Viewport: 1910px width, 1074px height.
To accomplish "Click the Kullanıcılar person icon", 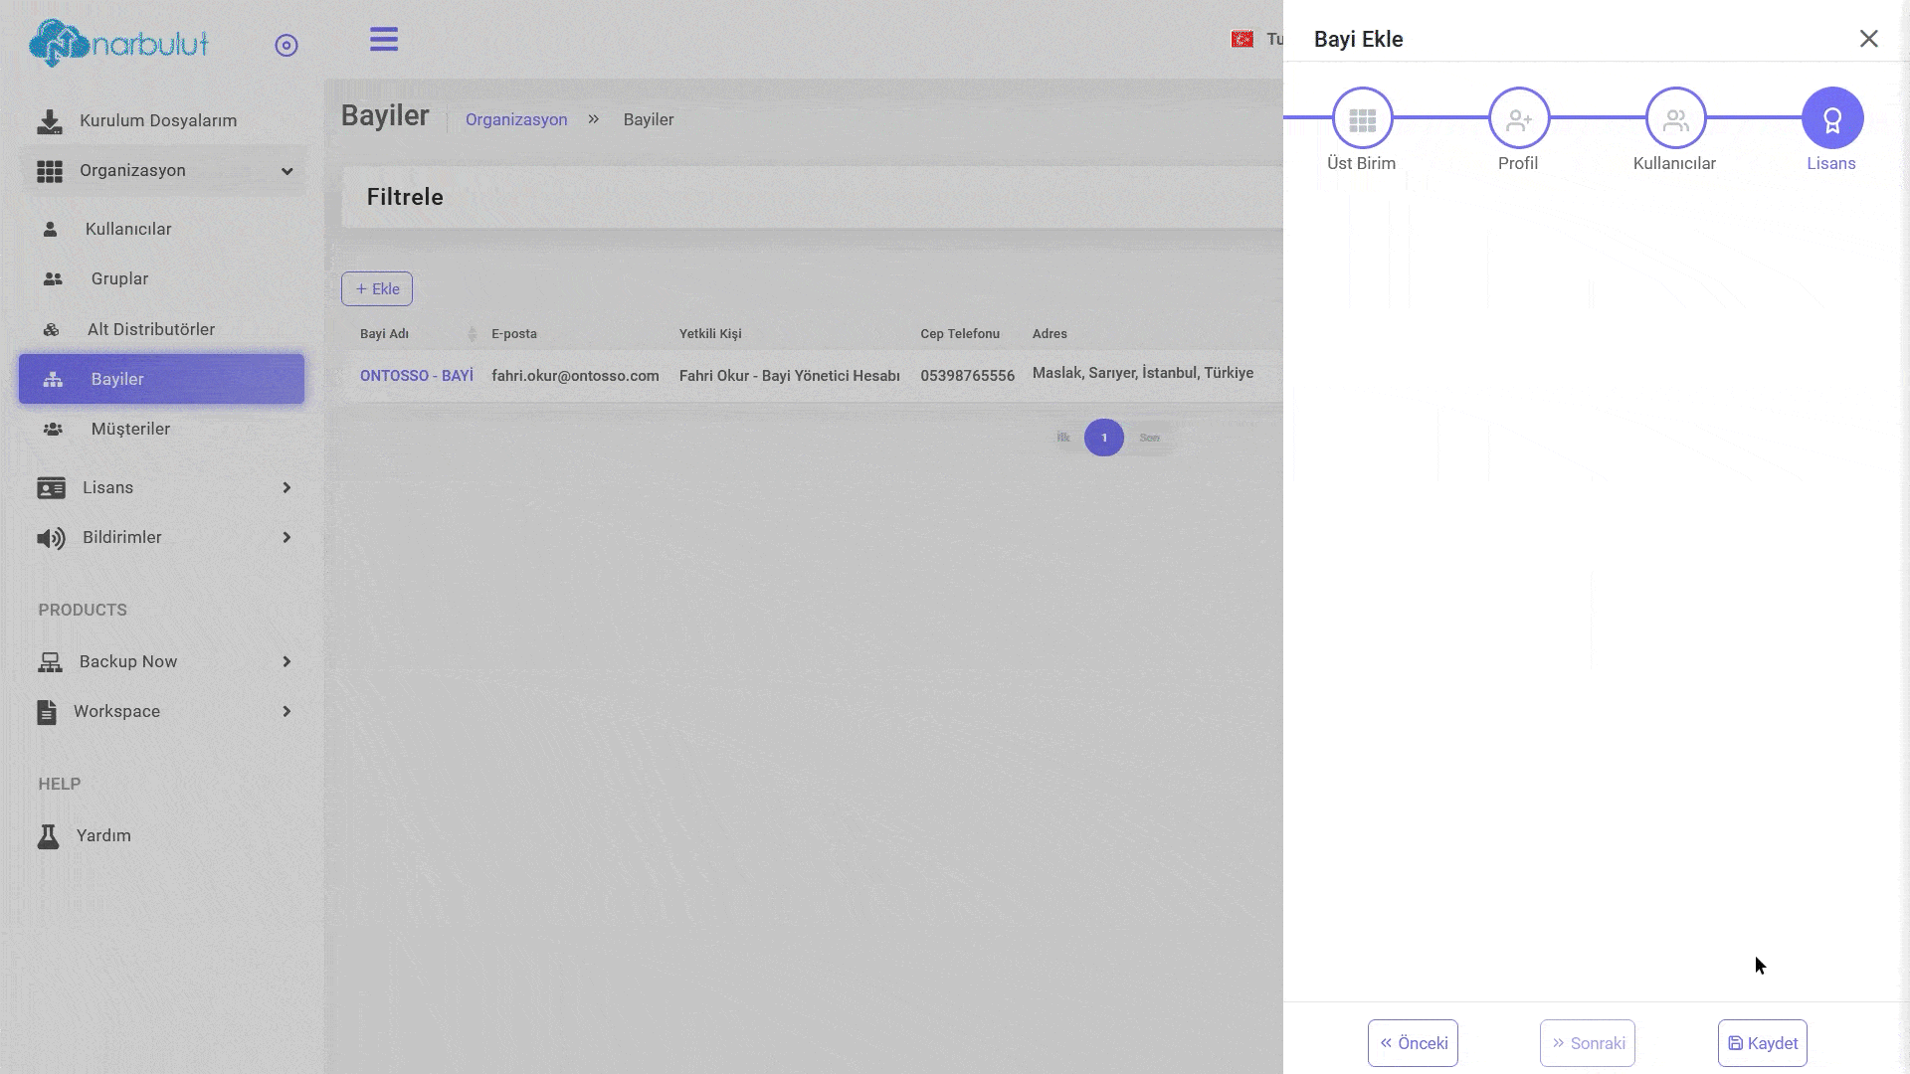I will pyautogui.click(x=50, y=230).
